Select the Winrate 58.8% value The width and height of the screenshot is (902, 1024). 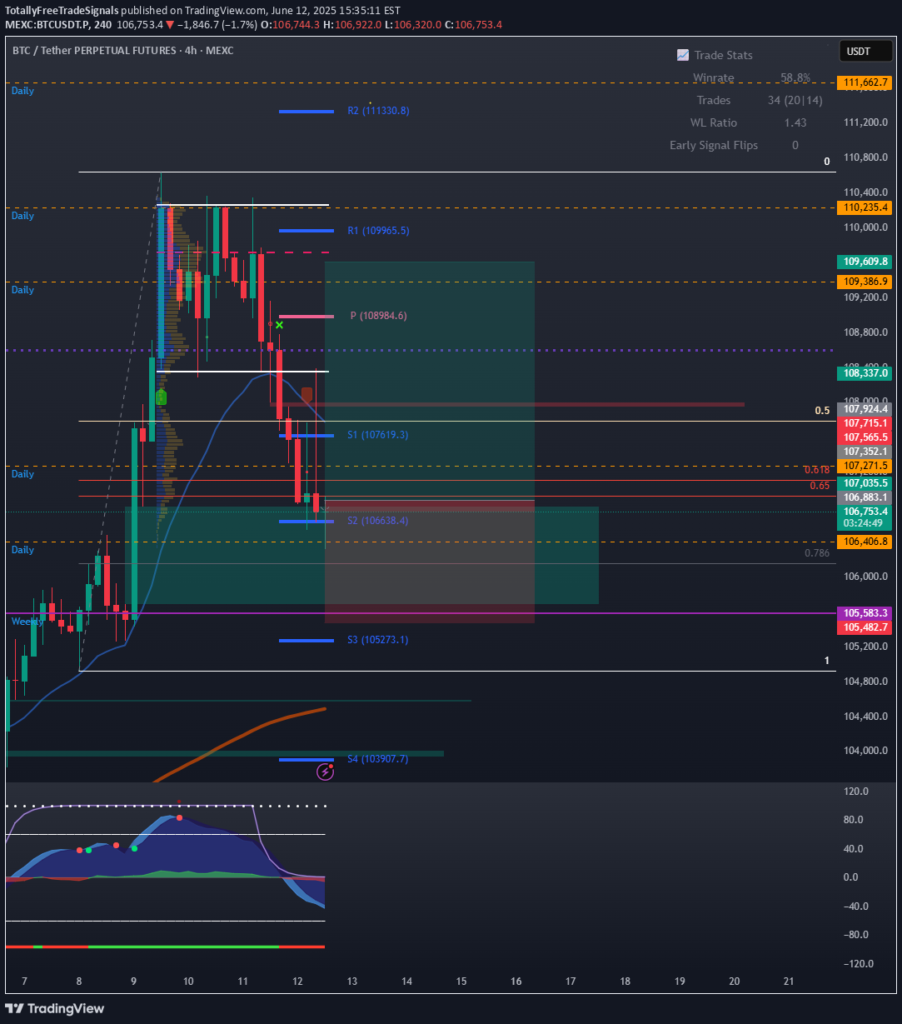click(795, 77)
